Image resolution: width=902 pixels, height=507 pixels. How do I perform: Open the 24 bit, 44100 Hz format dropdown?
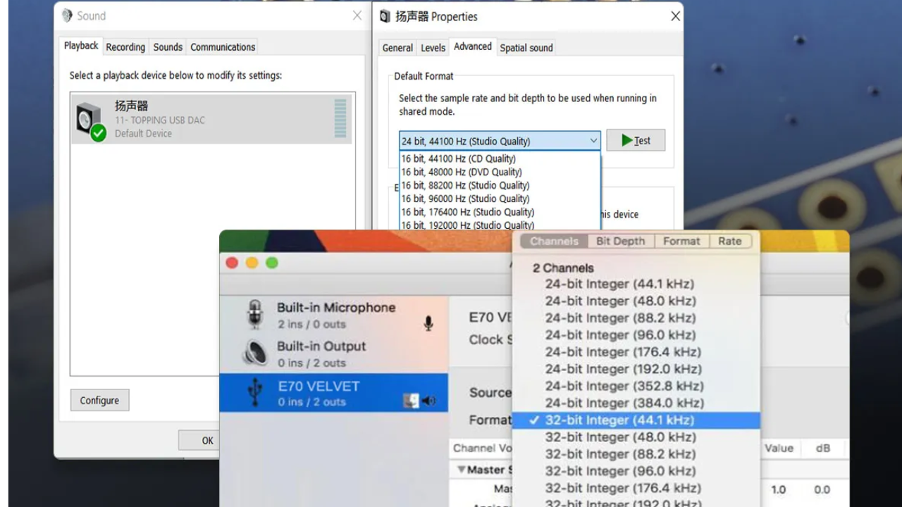[499, 141]
